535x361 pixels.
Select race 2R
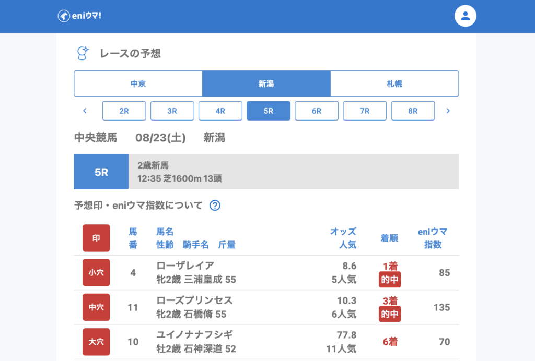[124, 111]
